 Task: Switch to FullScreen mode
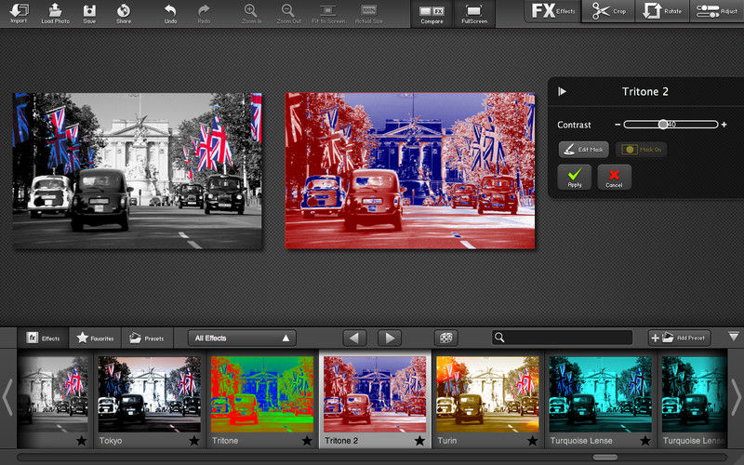pos(474,14)
